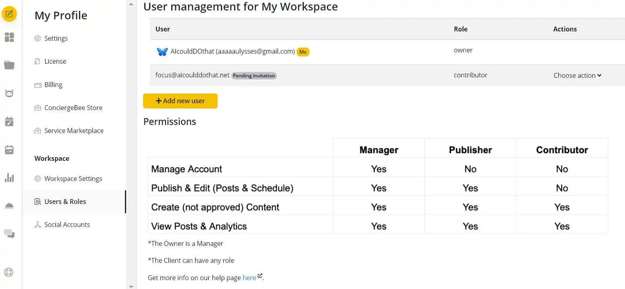
Task: Click the 'Publisher' column header
Action: click(x=470, y=150)
